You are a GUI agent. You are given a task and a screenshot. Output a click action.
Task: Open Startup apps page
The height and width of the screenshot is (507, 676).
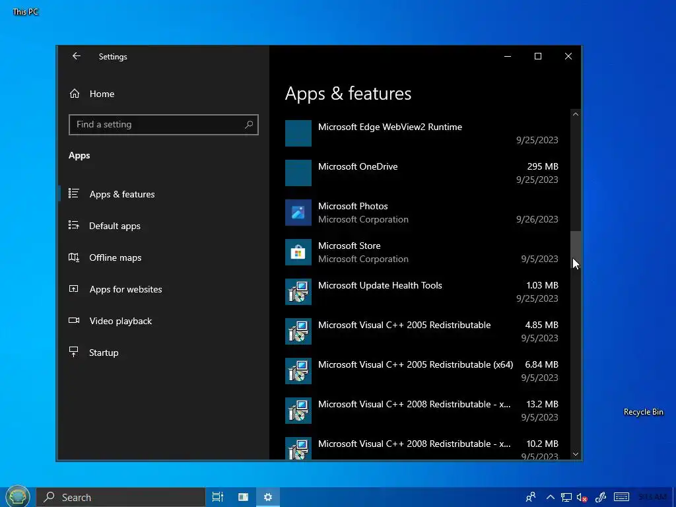pos(163,353)
